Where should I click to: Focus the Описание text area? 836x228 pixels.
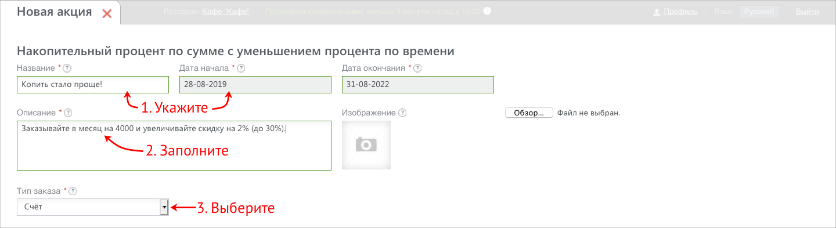[174, 145]
